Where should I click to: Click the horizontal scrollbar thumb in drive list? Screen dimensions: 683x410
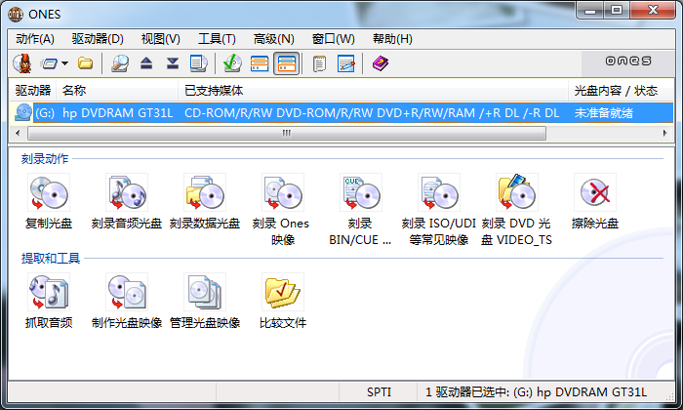click(287, 133)
